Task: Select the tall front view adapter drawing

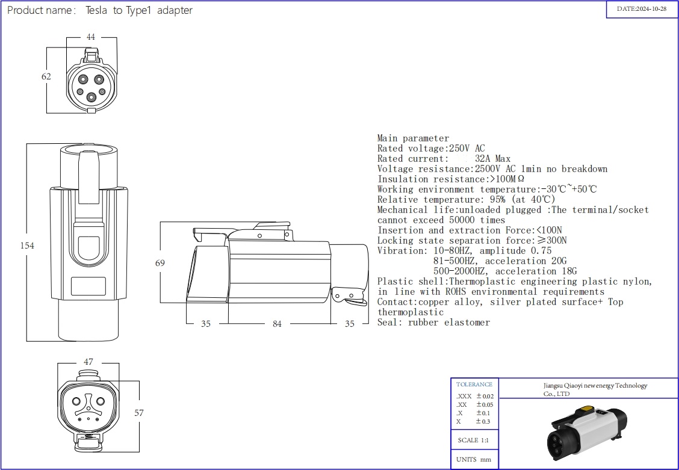Action: pyautogui.click(x=89, y=243)
